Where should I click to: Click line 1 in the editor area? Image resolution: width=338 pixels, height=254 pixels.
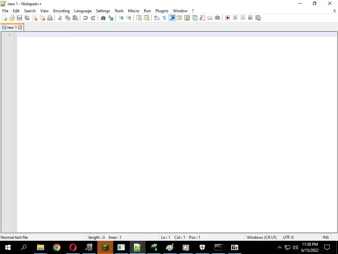coord(177,34)
